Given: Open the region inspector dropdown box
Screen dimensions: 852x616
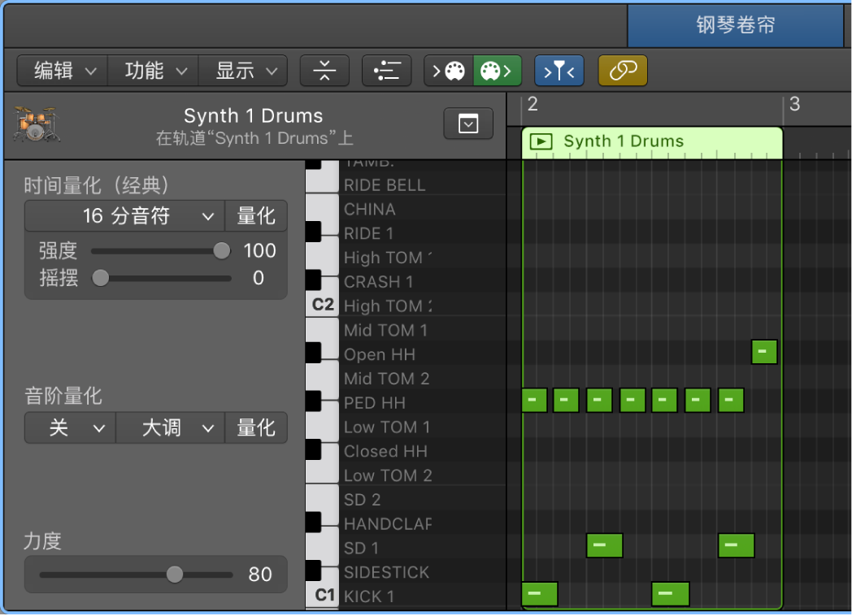Looking at the screenshot, I should coord(468,124).
